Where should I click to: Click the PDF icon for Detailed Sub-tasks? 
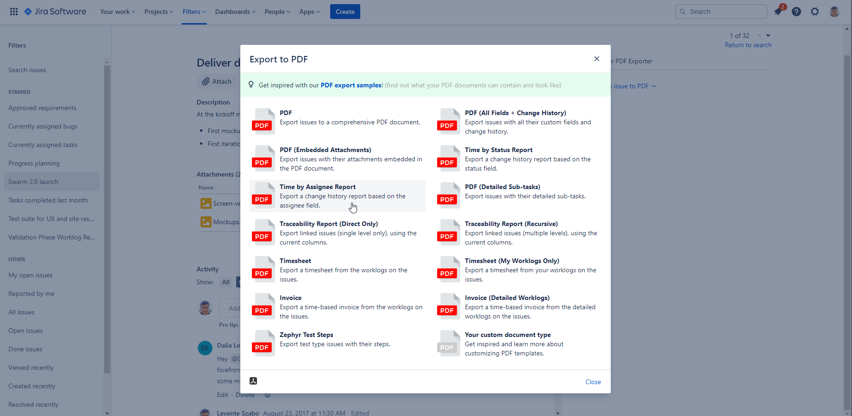[449, 195]
